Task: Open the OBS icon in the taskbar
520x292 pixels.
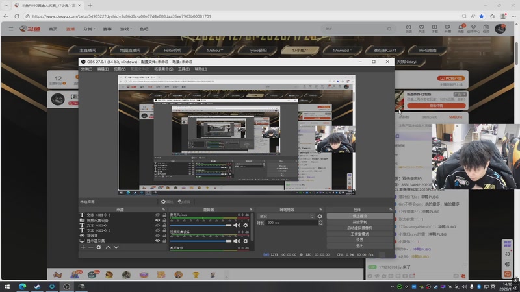Action: tap(67, 286)
